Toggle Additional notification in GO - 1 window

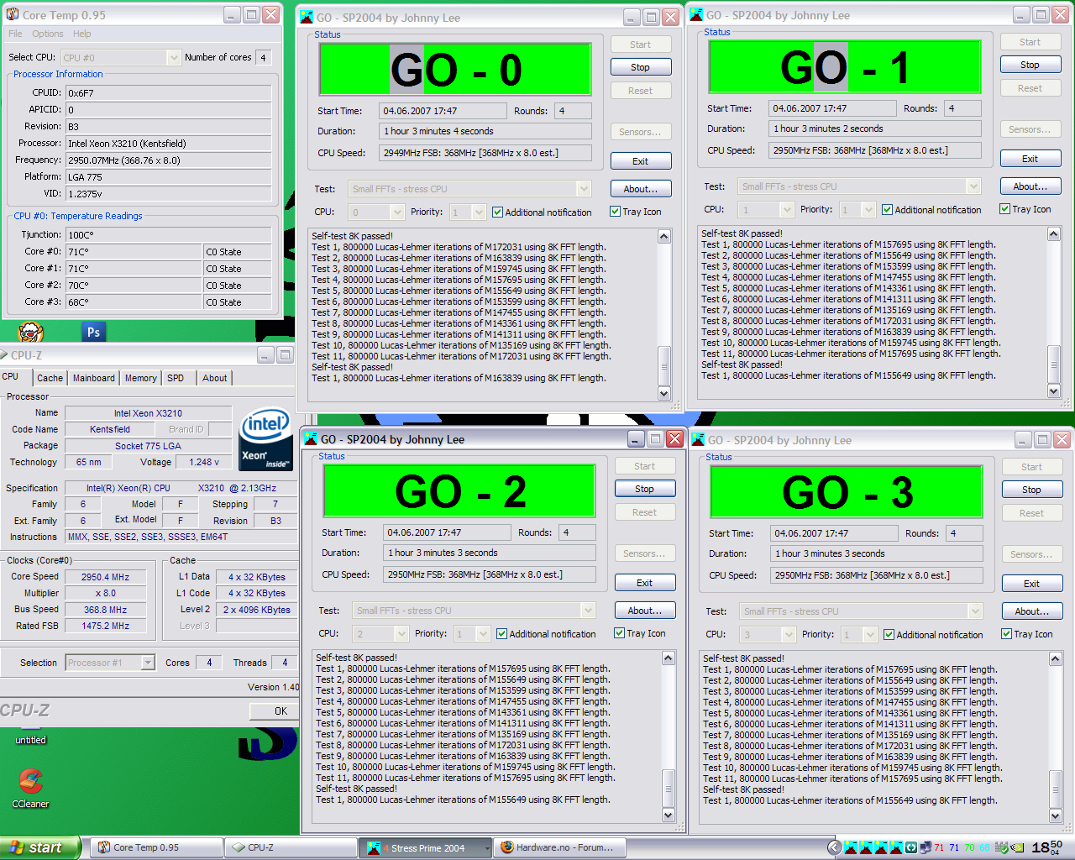931,210
